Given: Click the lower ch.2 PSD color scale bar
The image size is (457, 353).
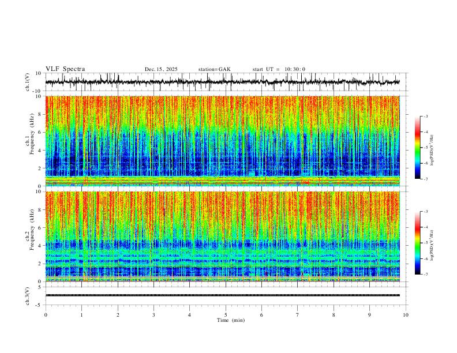Looking at the screenshot, I should pos(417,243).
